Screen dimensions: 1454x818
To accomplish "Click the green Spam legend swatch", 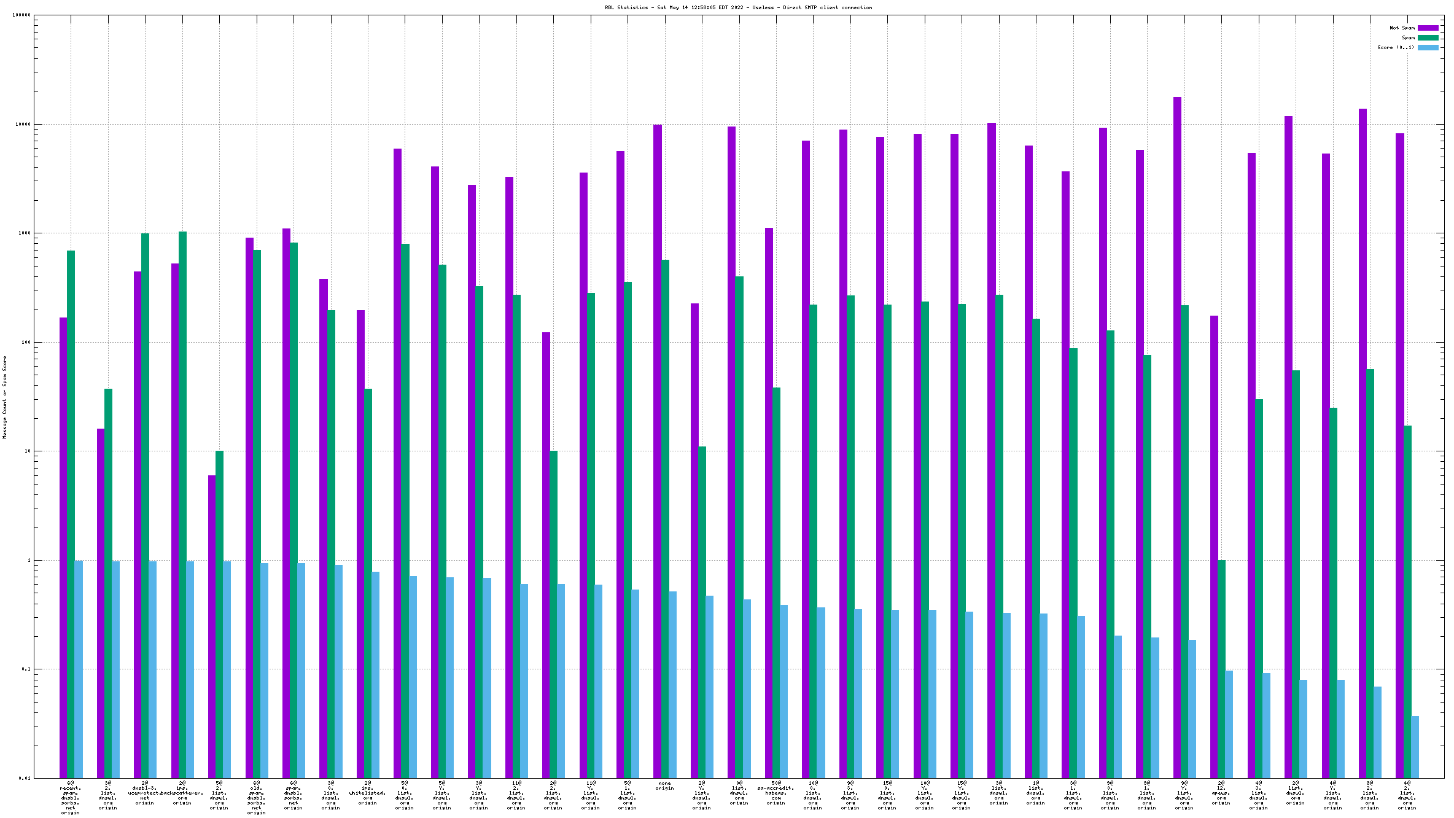I will click(1428, 37).
